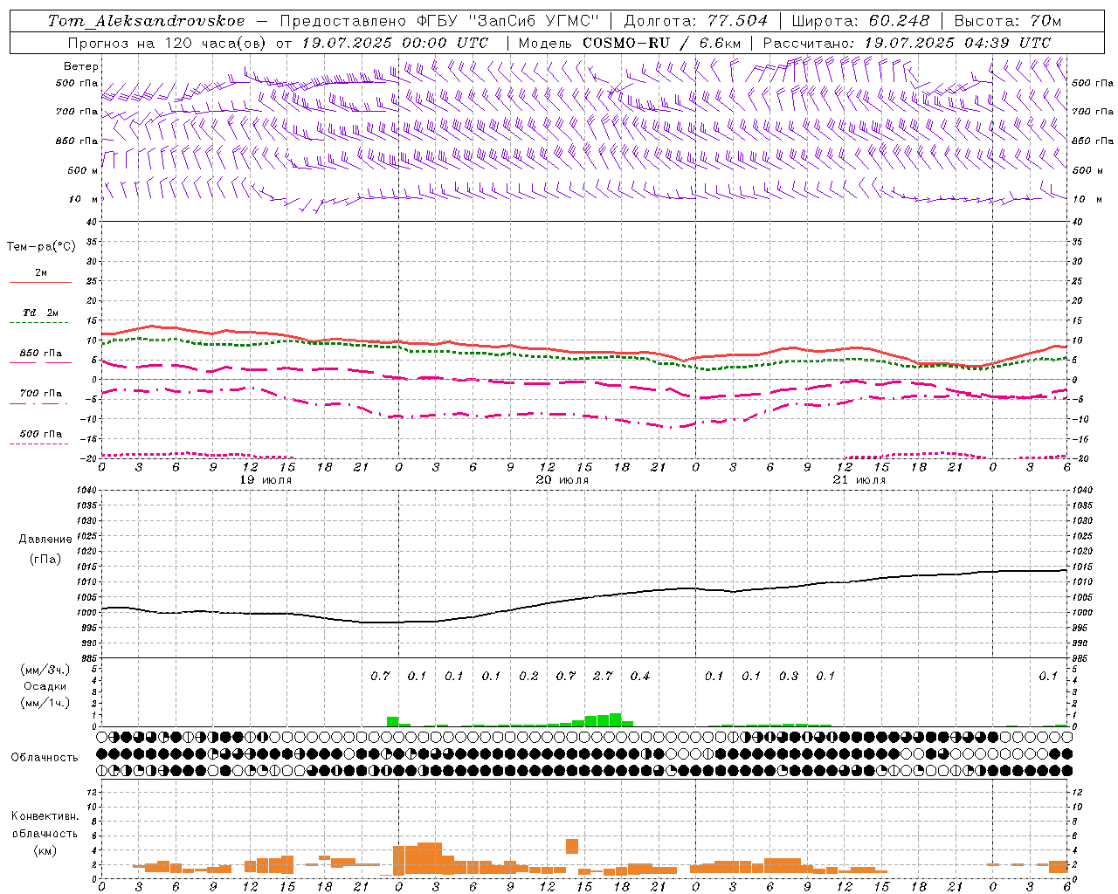Click the 19 июля date label
Viewport: 1118px width, 894px height.
(x=266, y=480)
